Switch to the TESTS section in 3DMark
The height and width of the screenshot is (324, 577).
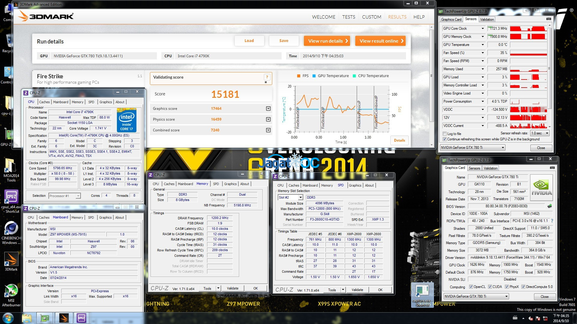[x=349, y=17]
